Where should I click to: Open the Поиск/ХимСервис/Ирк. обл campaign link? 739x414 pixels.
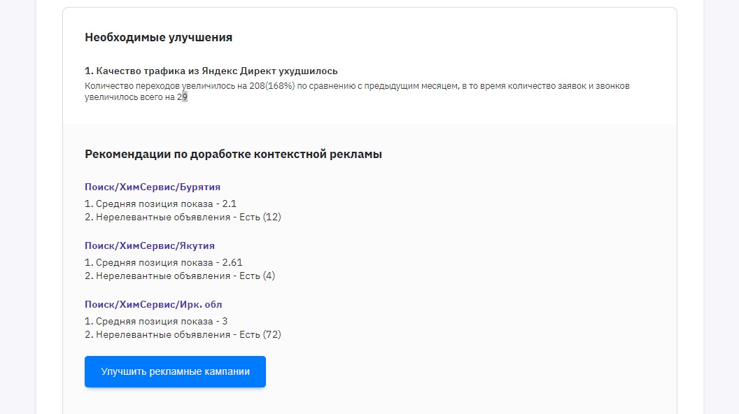(x=153, y=305)
